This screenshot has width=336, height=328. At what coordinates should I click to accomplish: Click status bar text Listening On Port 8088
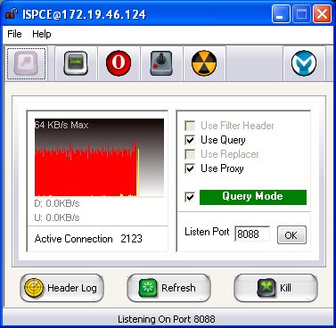(167, 319)
